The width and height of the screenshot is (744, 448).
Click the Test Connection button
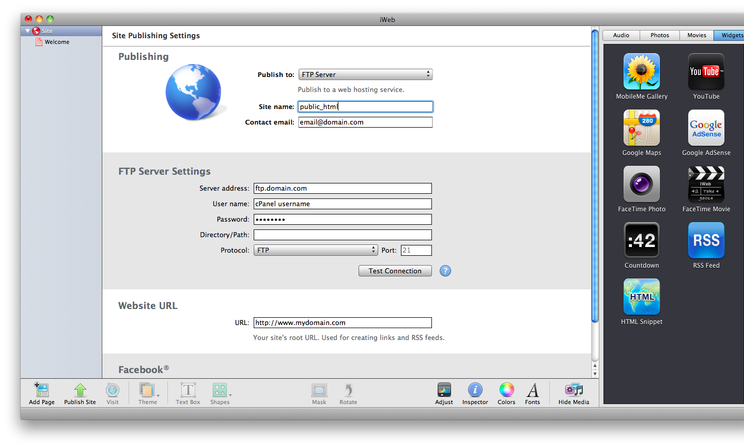[x=395, y=271]
